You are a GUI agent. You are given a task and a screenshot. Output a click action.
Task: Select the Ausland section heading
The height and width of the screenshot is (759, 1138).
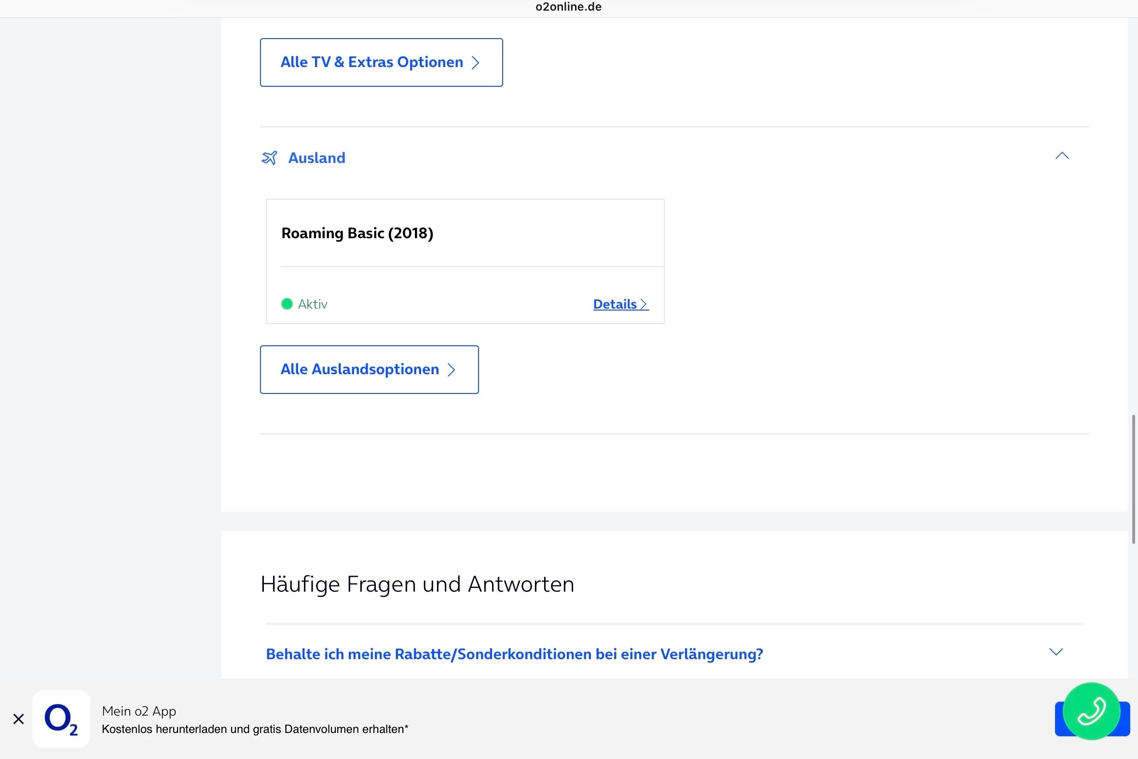click(317, 158)
